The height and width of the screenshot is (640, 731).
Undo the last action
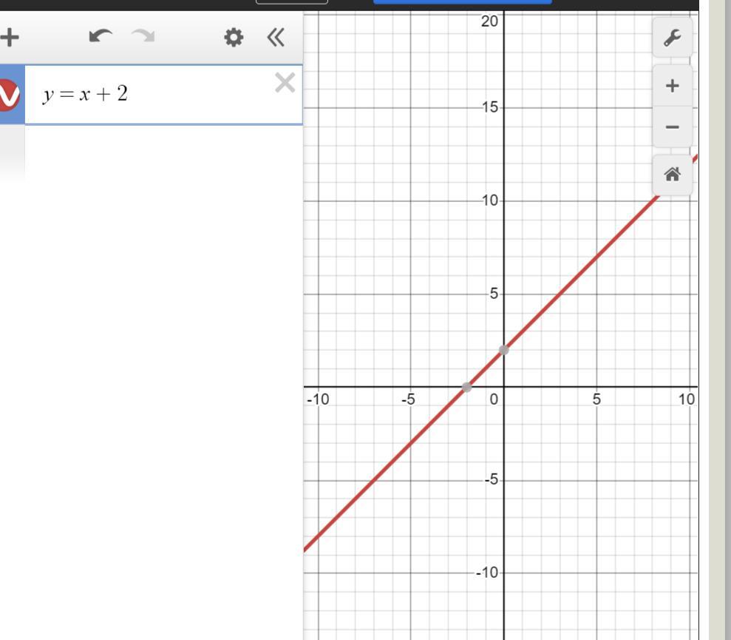tap(101, 36)
